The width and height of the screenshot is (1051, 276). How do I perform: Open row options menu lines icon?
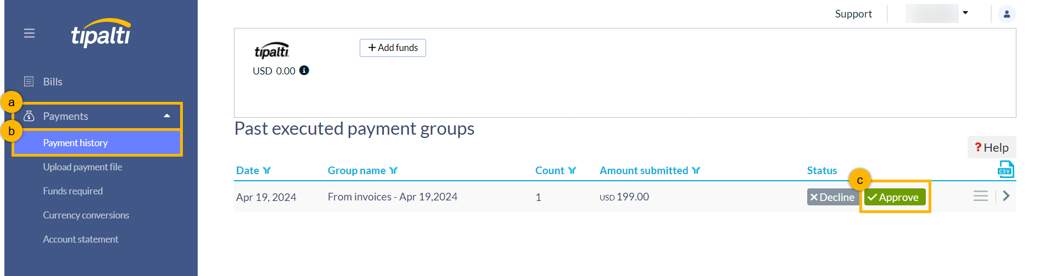pyautogui.click(x=981, y=196)
